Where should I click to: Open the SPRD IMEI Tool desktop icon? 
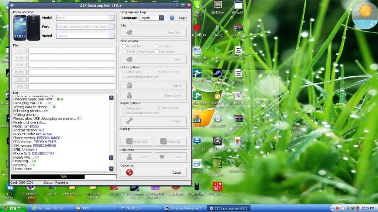coord(217,77)
